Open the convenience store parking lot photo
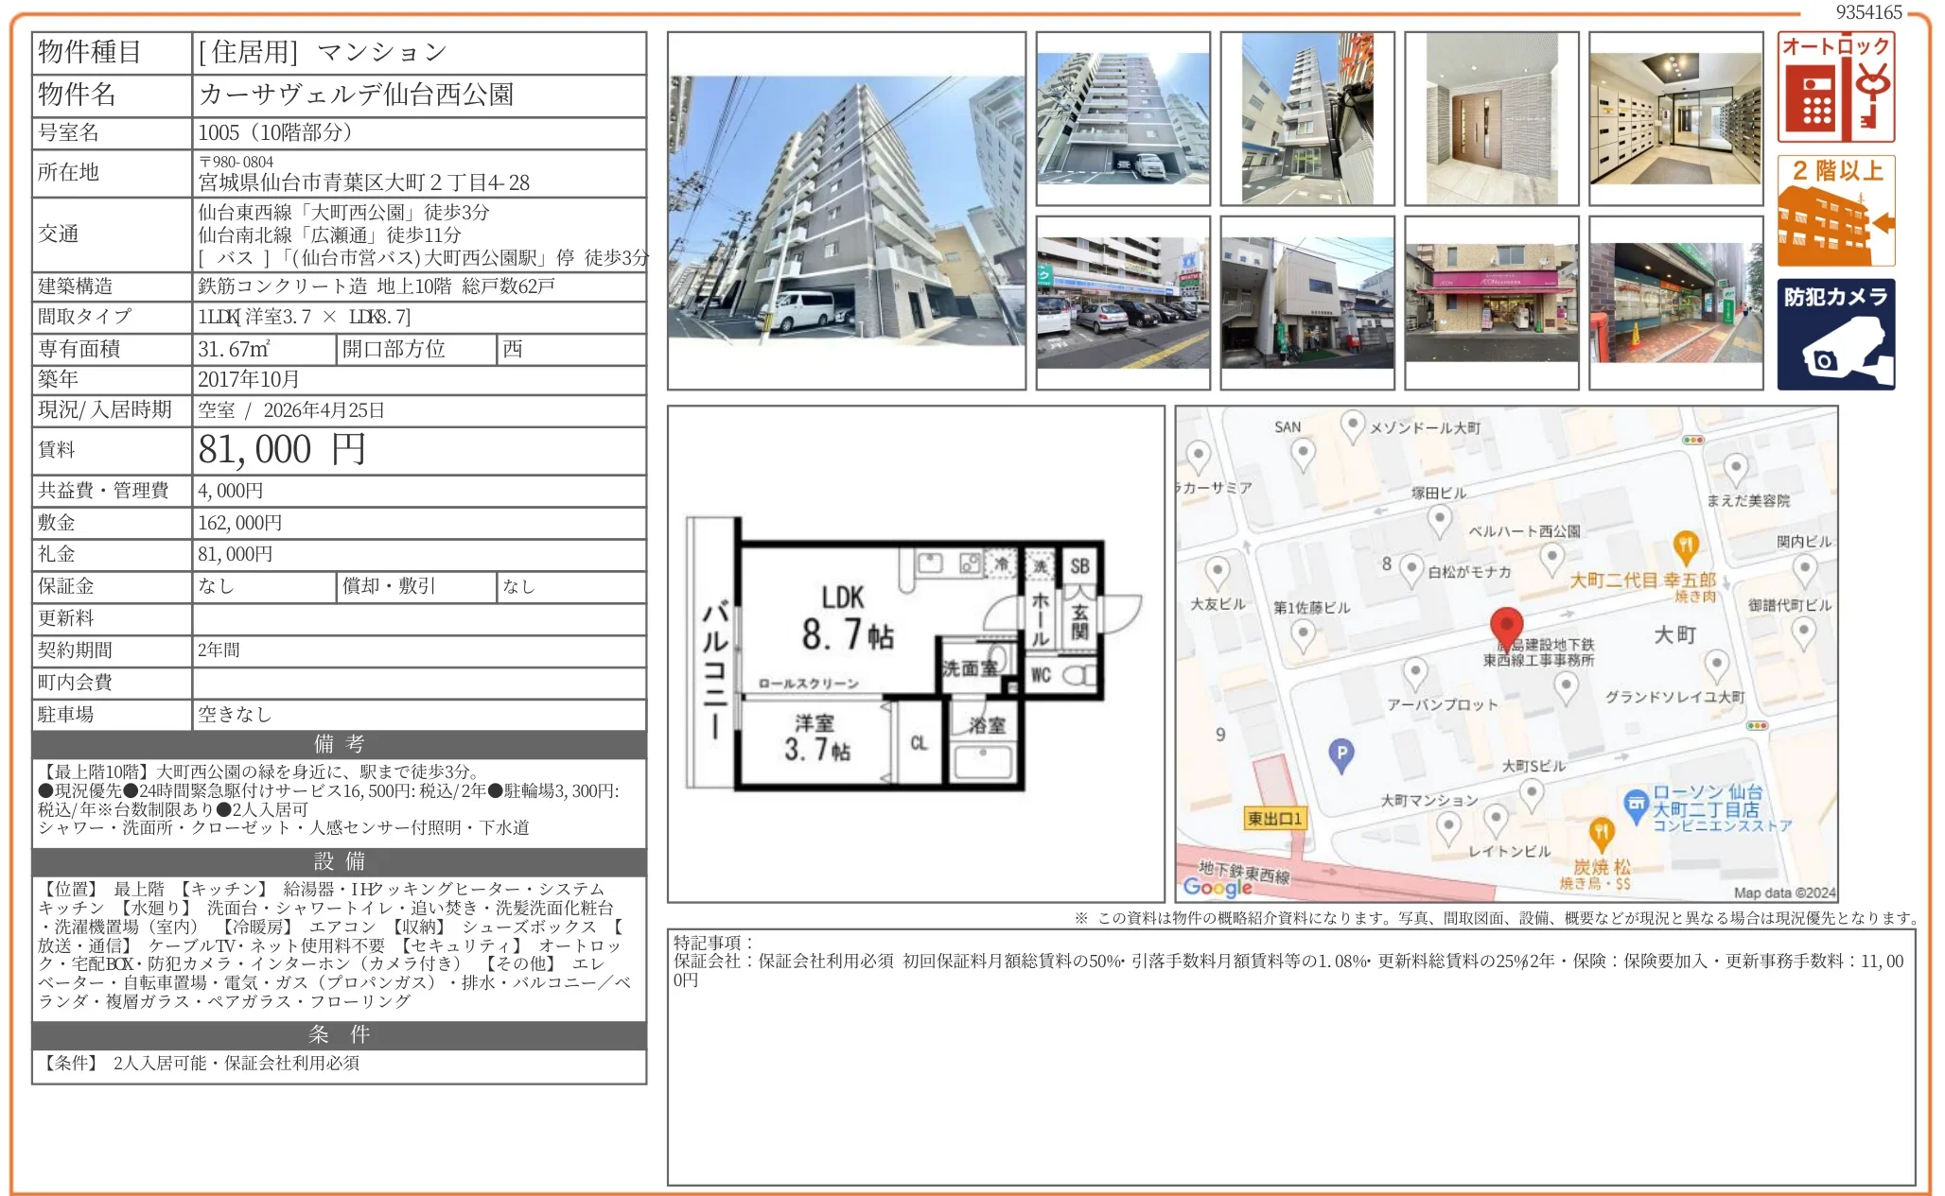1945x1196 pixels. pyautogui.click(x=1122, y=303)
